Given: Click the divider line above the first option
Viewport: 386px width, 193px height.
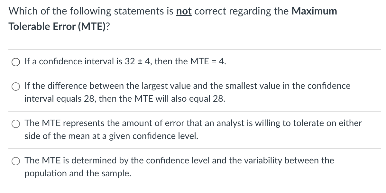Looking at the screenshot, I should click(193, 49).
